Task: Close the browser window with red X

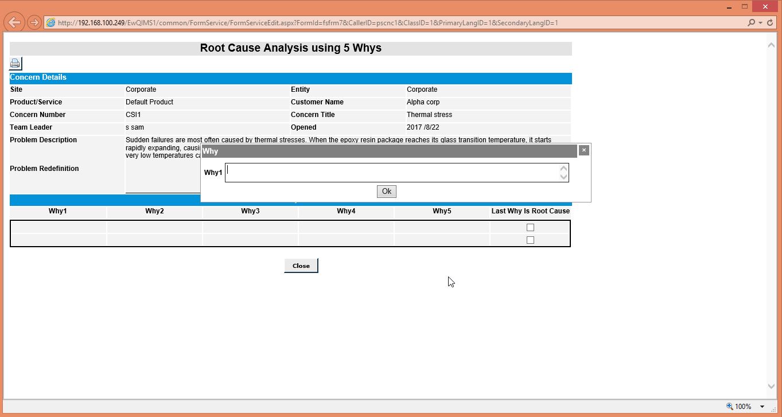Action: click(x=765, y=6)
